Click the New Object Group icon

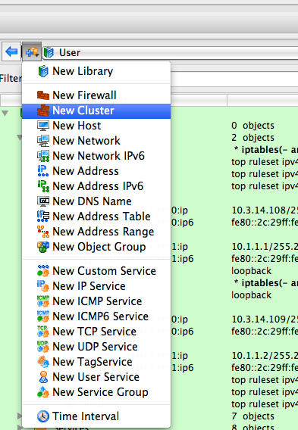pyautogui.click(x=43, y=247)
